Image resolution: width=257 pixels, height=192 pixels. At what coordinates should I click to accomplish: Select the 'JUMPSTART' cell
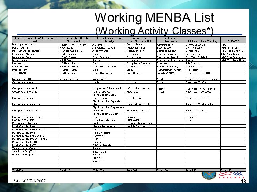pos(35,73)
